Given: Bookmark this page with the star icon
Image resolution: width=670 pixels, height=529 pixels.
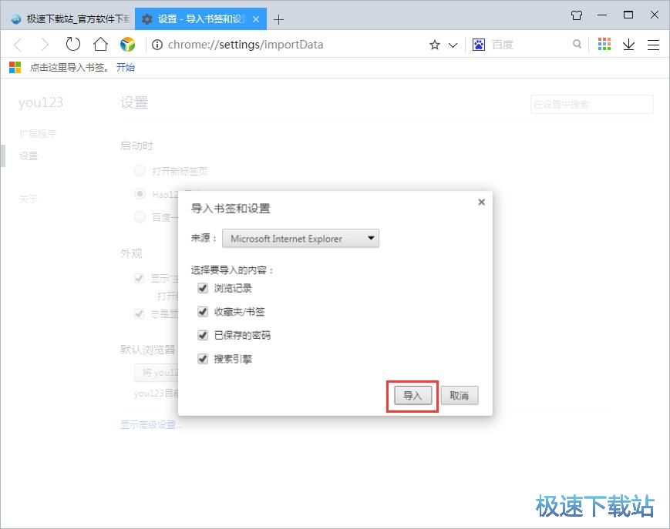Looking at the screenshot, I should [435, 45].
